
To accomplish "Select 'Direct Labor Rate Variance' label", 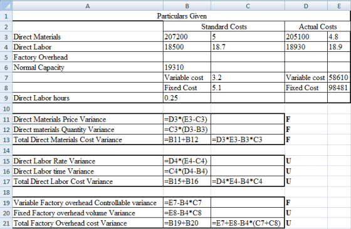I will click(x=88, y=161).
